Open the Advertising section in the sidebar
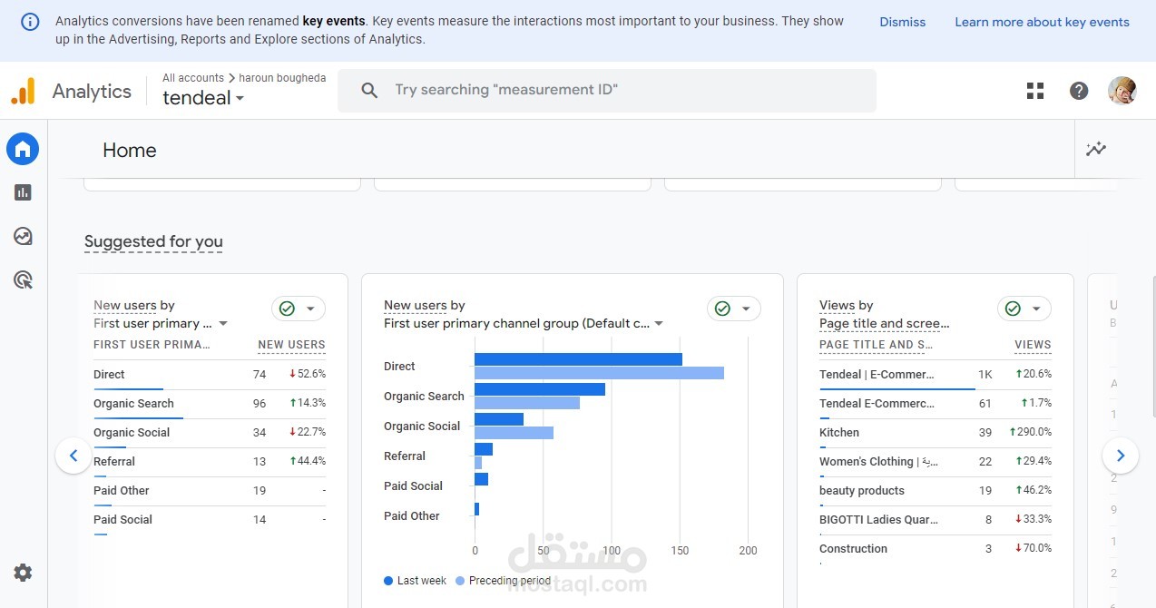The width and height of the screenshot is (1156, 608). [x=22, y=279]
